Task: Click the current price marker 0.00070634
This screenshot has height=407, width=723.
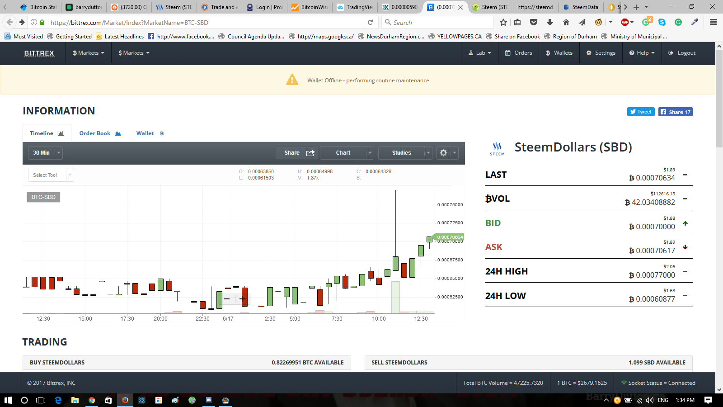Action: (448, 237)
